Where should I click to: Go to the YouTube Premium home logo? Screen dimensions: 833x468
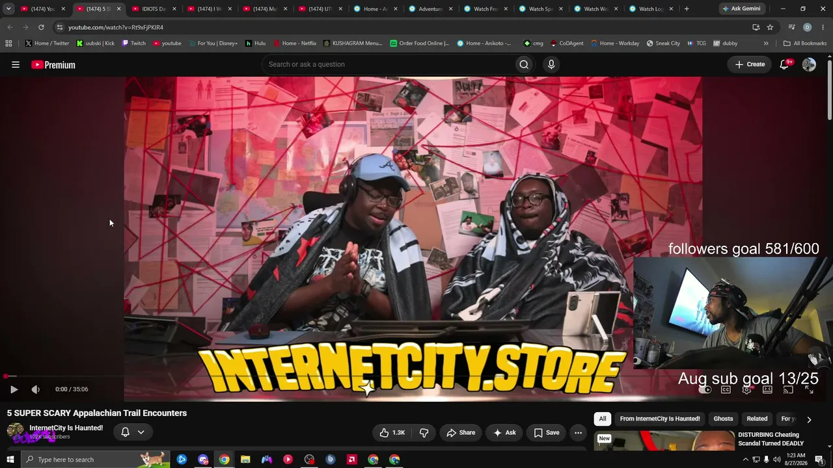tap(53, 65)
